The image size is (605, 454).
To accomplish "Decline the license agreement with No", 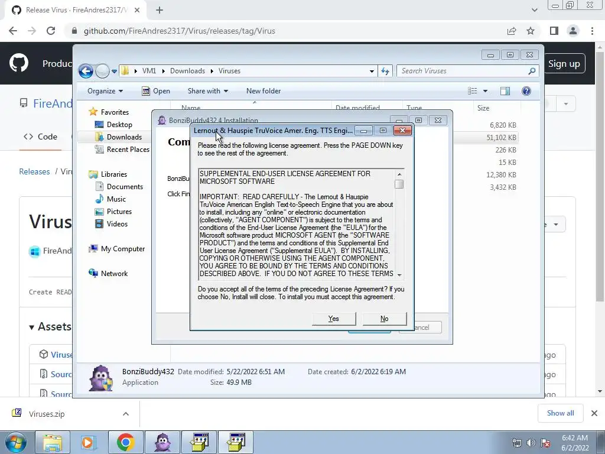I will [x=384, y=319].
